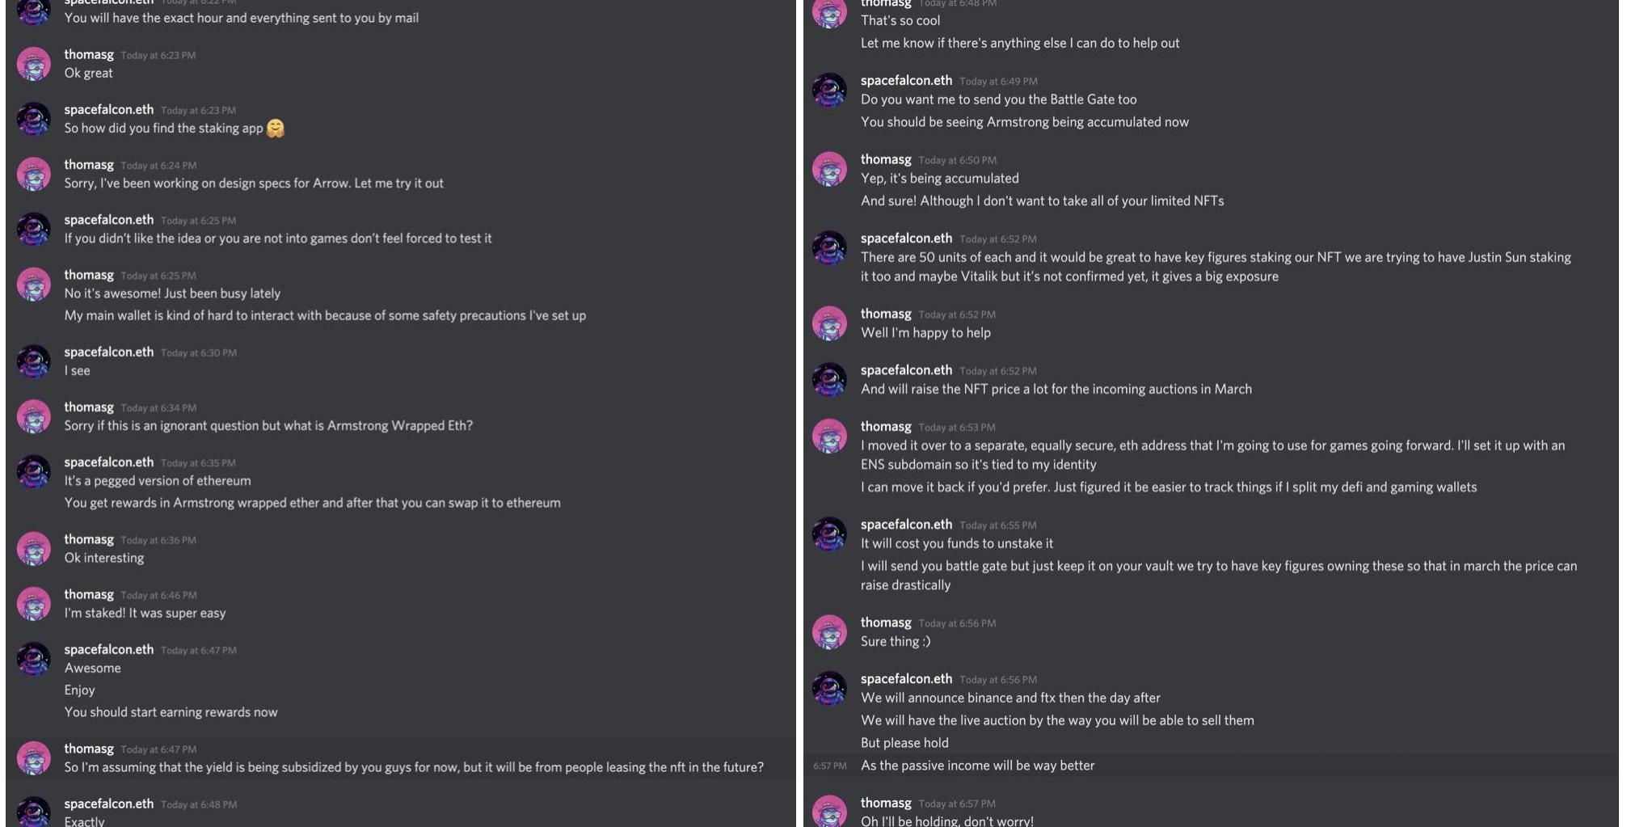This screenshot has width=1627, height=827.
Task: Click spacefalcon.eth username above binance and ftx message
Action: pos(906,679)
